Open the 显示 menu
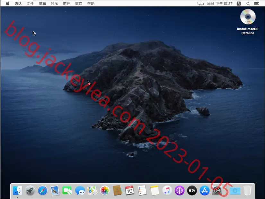This screenshot has width=265, height=199. (x=54, y=4)
